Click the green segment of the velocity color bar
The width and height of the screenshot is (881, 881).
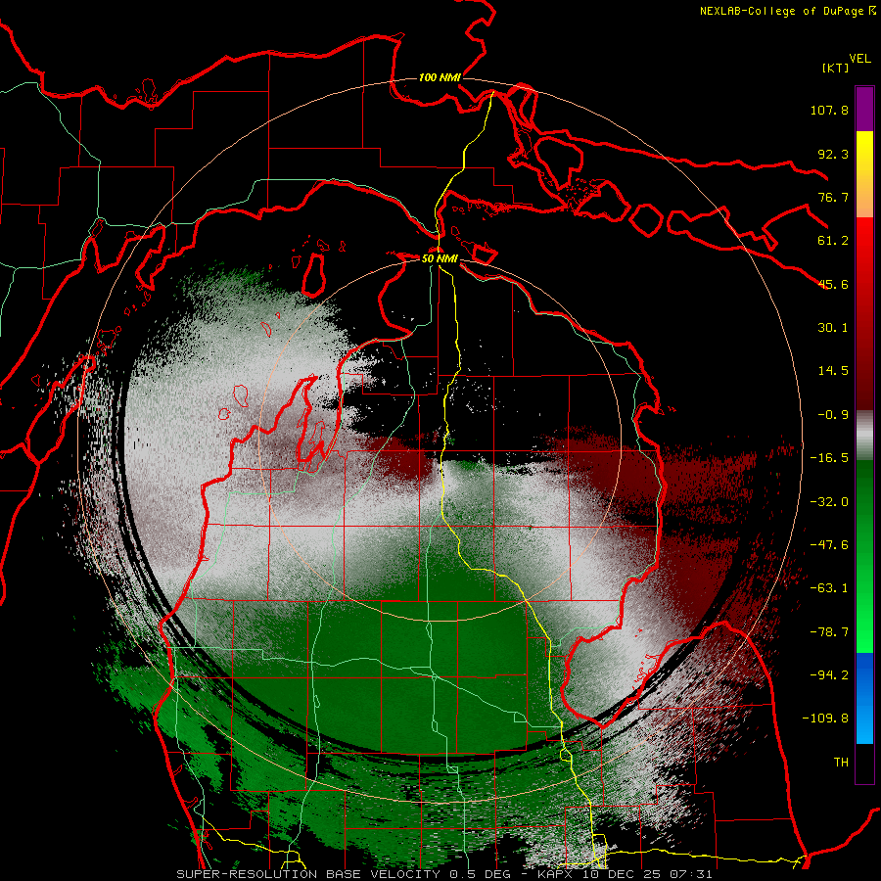click(864, 556)
